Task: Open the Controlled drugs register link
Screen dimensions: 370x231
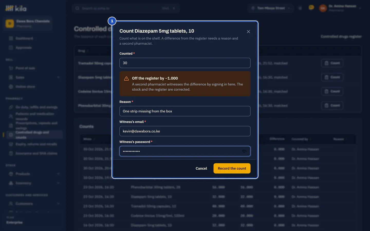Action: [x=341, y=37]
